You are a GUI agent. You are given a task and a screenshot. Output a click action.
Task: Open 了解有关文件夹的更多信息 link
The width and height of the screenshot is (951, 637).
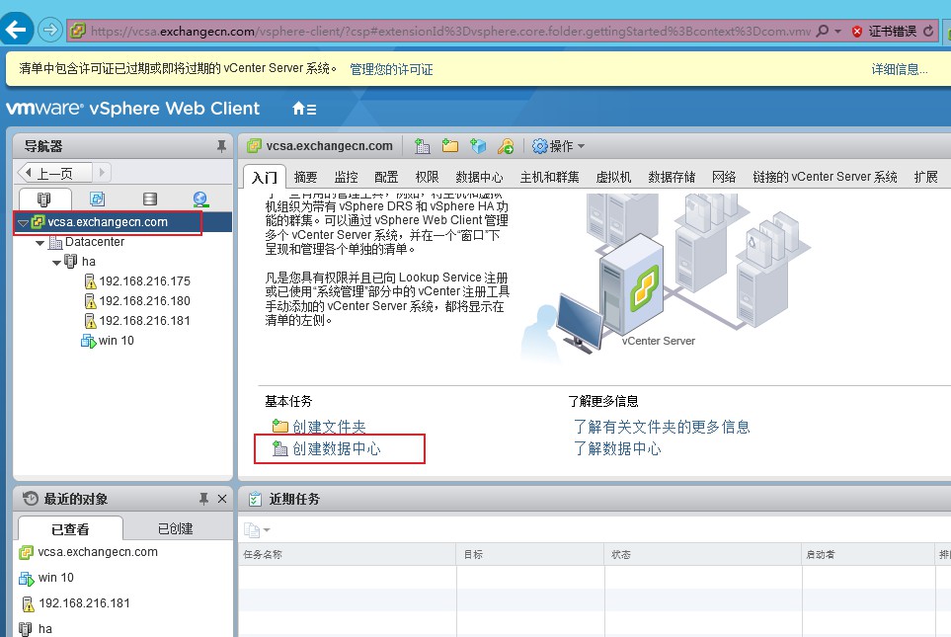tap(663, 427)
